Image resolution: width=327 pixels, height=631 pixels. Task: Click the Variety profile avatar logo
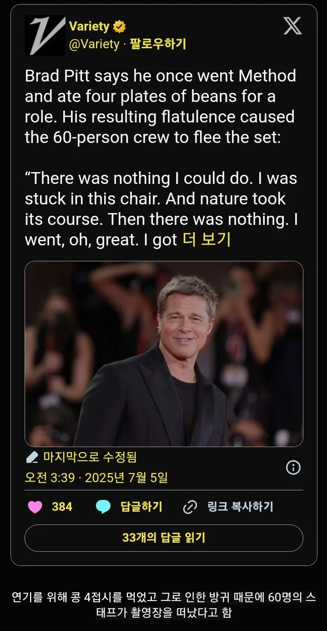pos(45,35)
